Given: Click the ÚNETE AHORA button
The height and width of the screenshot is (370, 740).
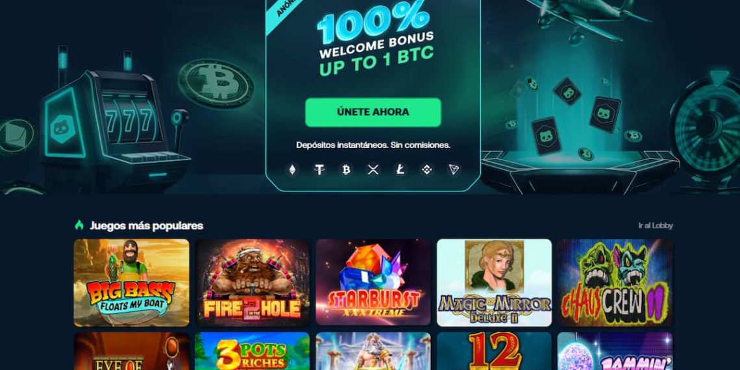Looking at the screenshot, I should [373, 112].
